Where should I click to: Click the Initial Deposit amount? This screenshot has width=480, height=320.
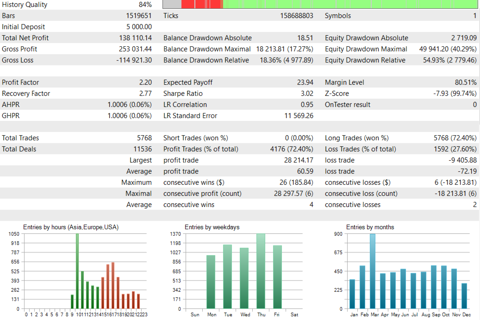139,27
